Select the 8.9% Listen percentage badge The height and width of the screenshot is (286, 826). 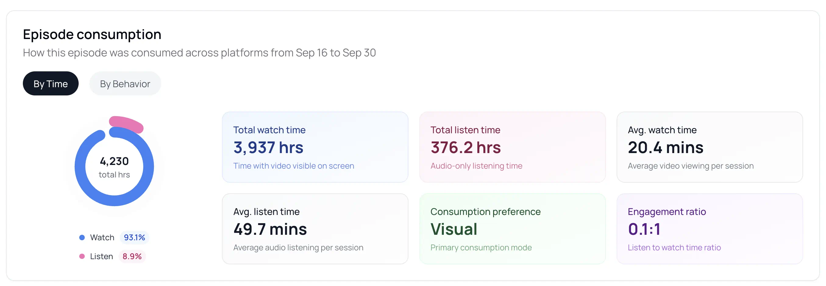[x=132, y=256]
